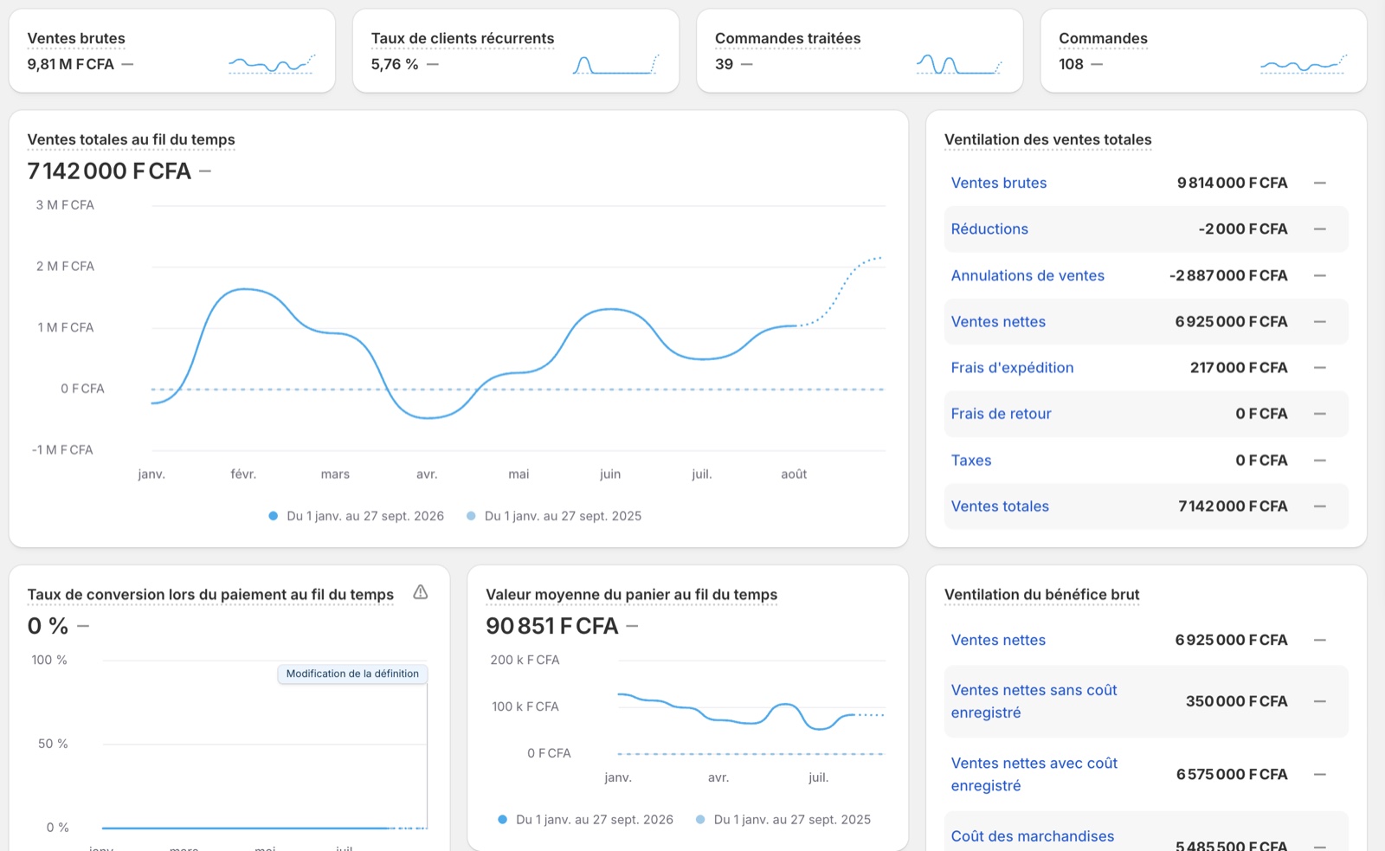This screenshot has width=1385, height=851.
Task: Open Ventes nettes sans coût enregistré link
Action: point(1034,701)
